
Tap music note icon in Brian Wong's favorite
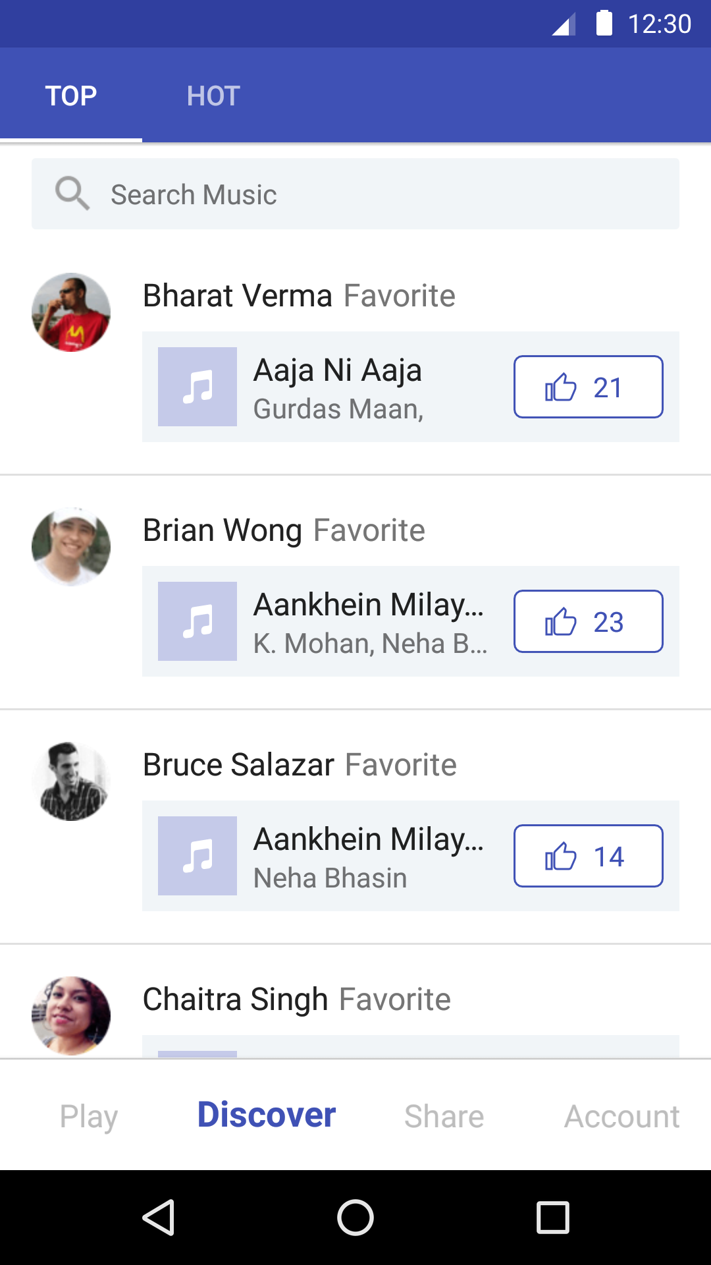coord(197,621)
